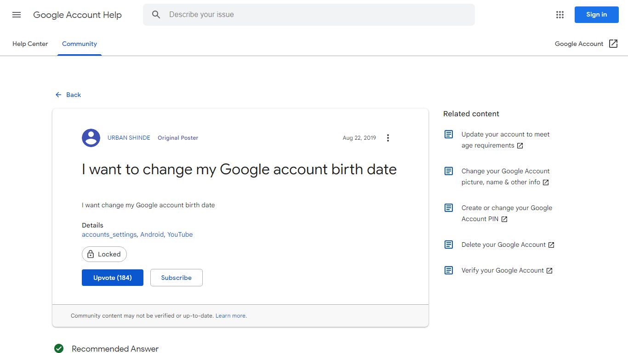The width and height of the screenshot is (628, 353).
Task: Click the Aug 22, 2019 post date
Action: [x=359, y=138]
